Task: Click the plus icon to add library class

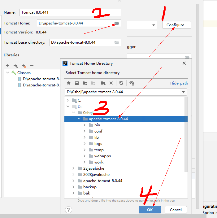Action: point(8,65)
